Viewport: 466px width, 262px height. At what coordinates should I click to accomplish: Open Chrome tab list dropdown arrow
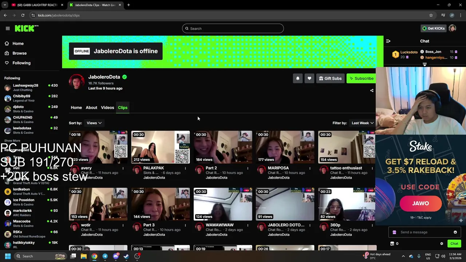click(5, 5)
